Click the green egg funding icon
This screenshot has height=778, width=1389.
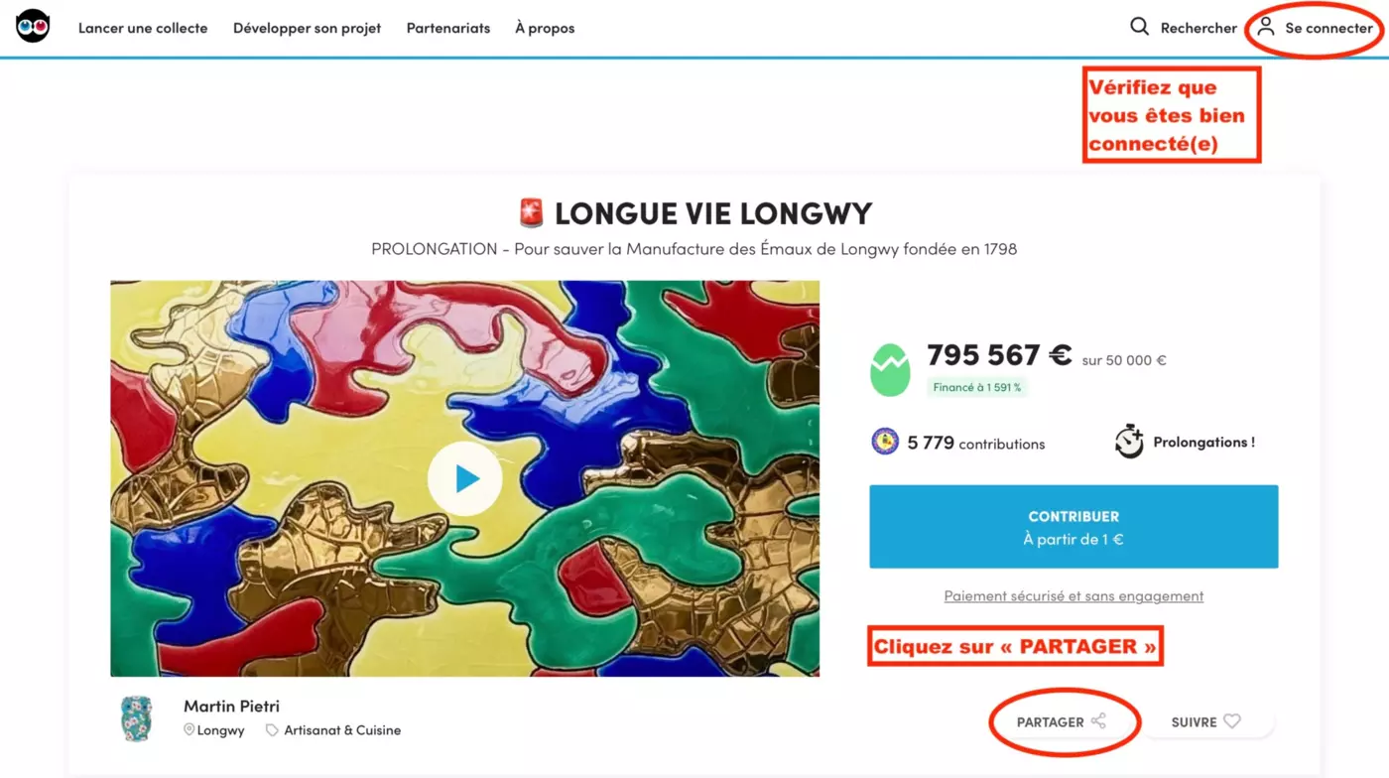tap(889, 370)
